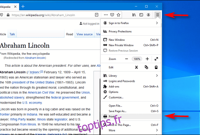Image resolution: width=200 pixels, height=135 pixels.
Task: Maximize the Firefox window
Action: [x=146, y=6]
